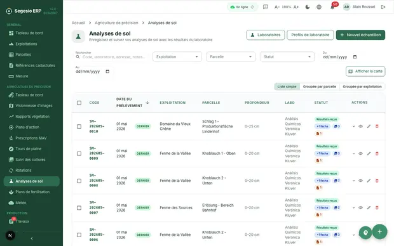Switch to Groupée par exploitation view

tap(362, 86)
